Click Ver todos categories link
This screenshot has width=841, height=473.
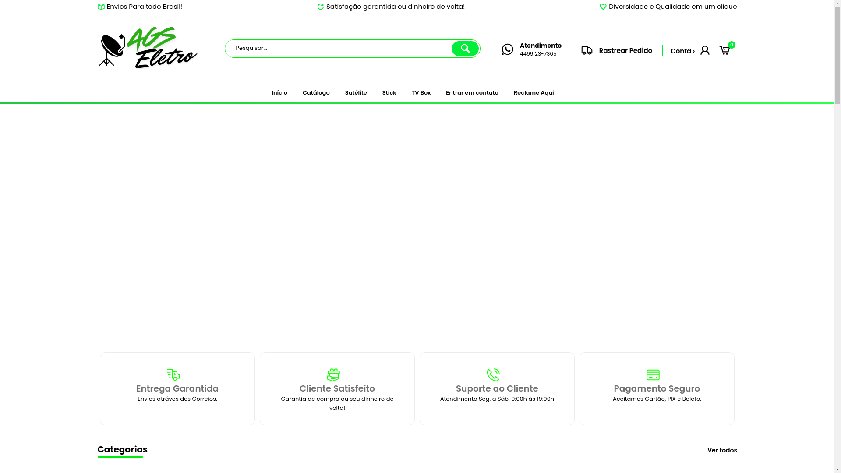[722, 451]
